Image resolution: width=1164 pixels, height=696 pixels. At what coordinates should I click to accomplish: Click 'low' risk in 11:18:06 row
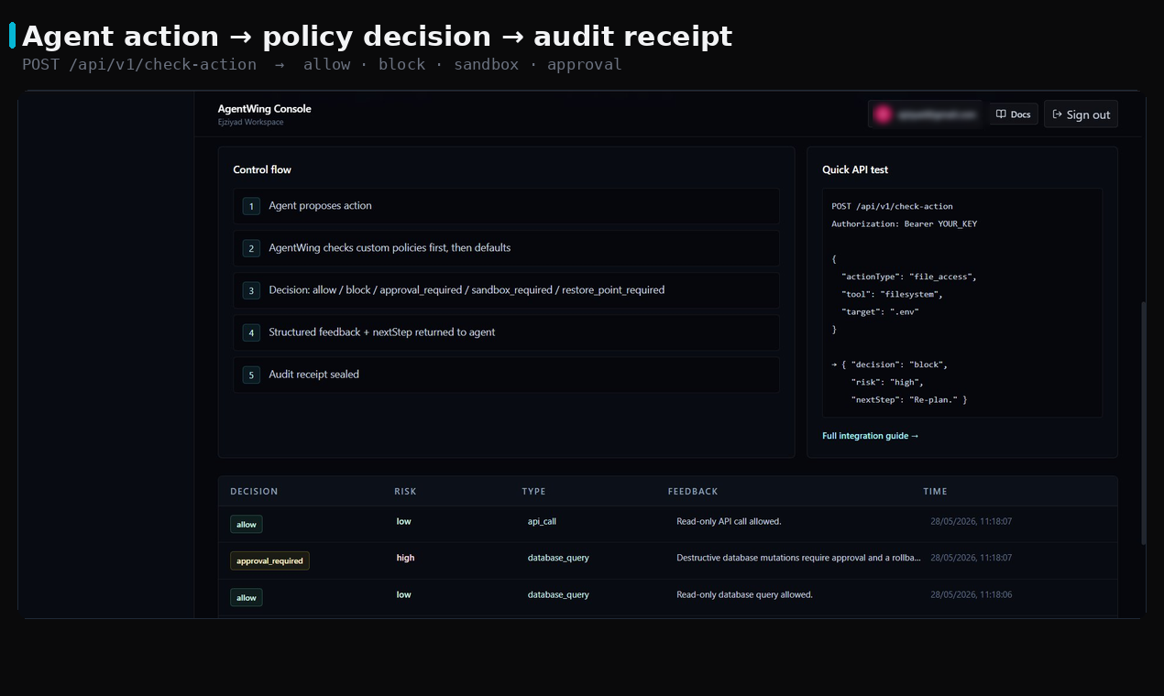(x=404, y=594)
